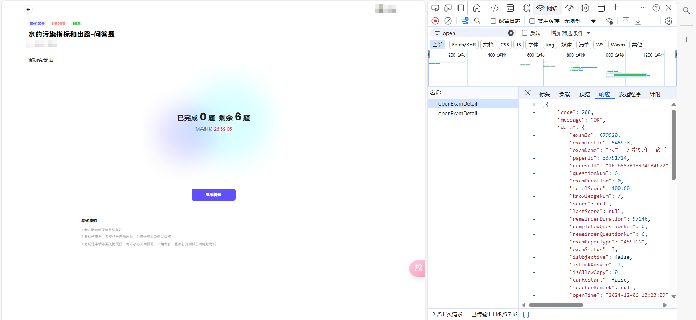Click the inspect element picker icon
Viewport: 696px width, 320px height.
pos(435,8)
